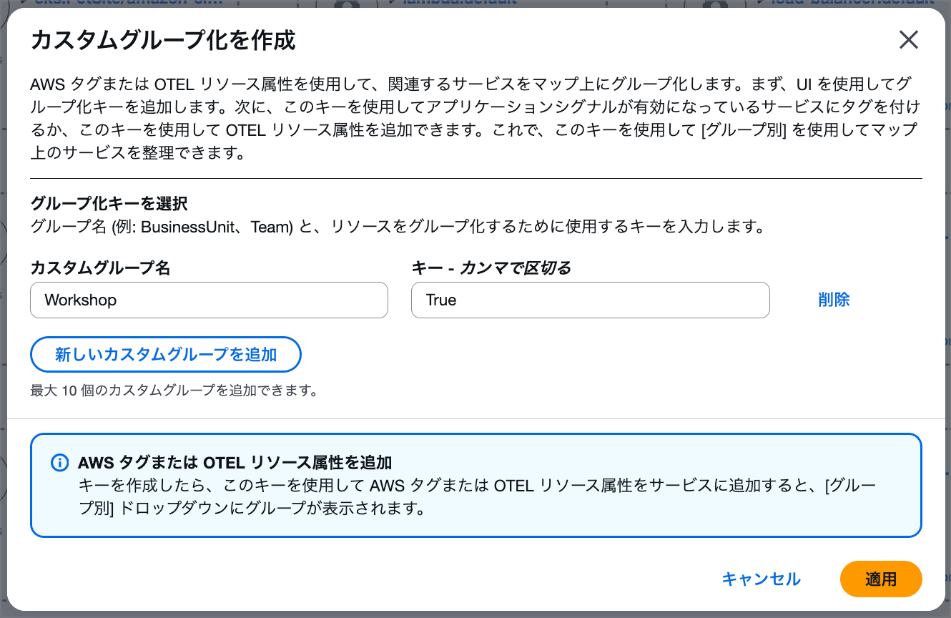Image resolution: width=951 pixels, height=618 pixels.
Task: Click the AWS タグまたは OTEL リソース属性を追加 heading
Action: [235, 463]
